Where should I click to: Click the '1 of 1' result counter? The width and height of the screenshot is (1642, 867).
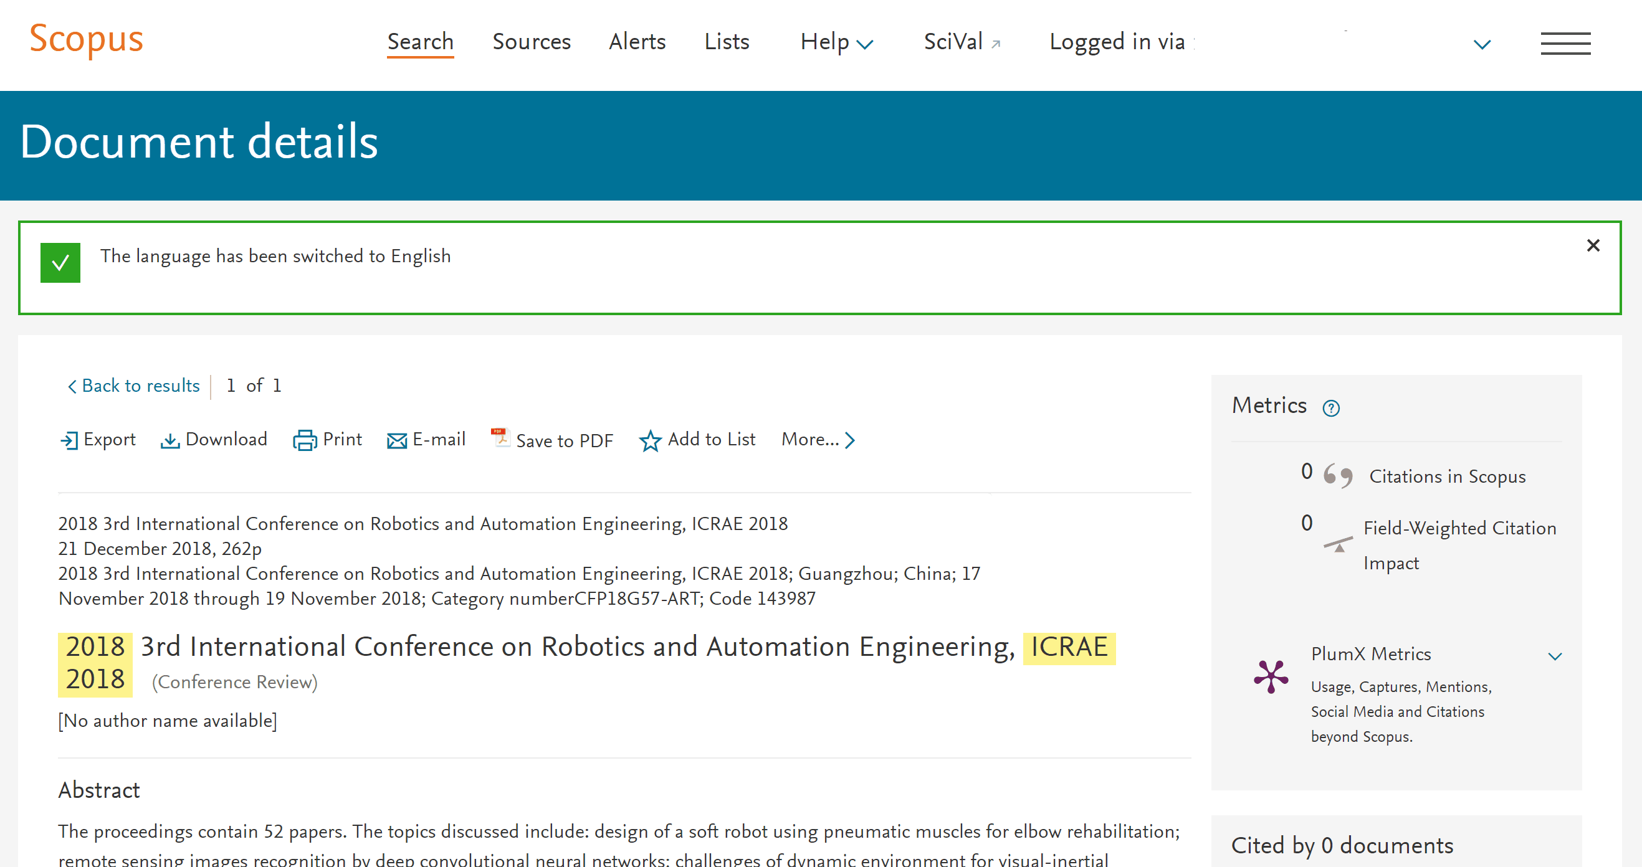click(254, 386)
